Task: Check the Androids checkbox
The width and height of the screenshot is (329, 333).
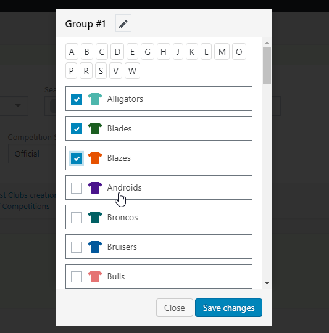Action: click(77, 188)
